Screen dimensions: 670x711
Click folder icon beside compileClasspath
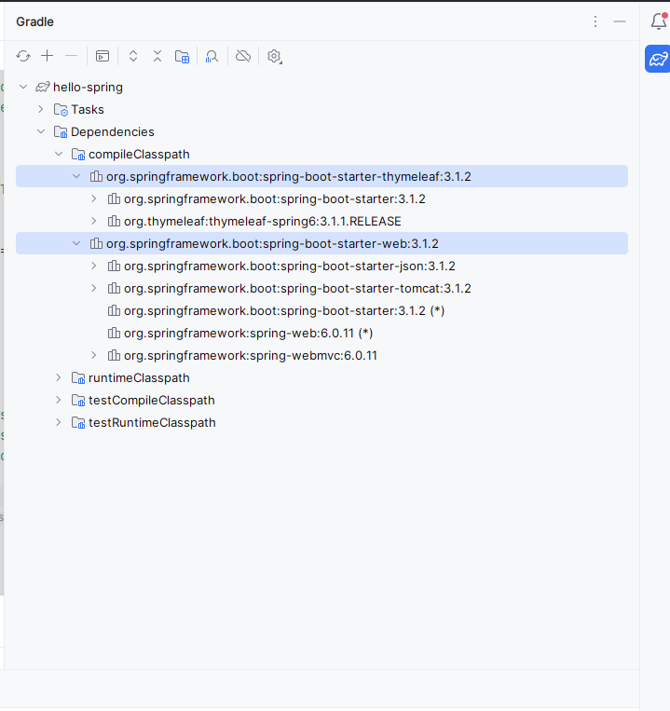tap(78, 155)
